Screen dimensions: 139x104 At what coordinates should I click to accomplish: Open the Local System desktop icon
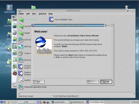coord(9,7)
